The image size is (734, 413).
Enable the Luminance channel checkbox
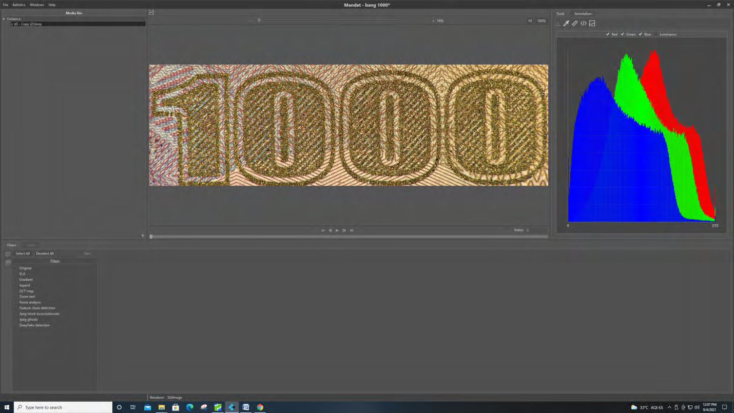point(656,34)
